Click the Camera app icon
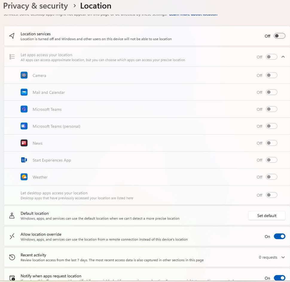This screenshot has height=282, width=290. pos(24,75)
